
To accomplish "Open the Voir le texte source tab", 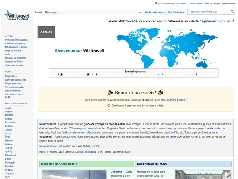I will tap(155, 12).
